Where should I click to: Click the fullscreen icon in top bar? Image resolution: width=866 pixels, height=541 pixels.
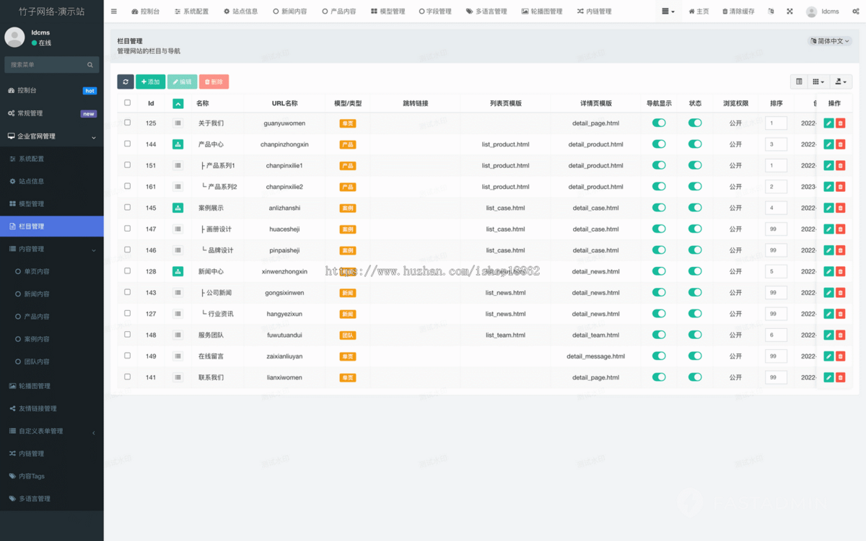pos(790,12)
